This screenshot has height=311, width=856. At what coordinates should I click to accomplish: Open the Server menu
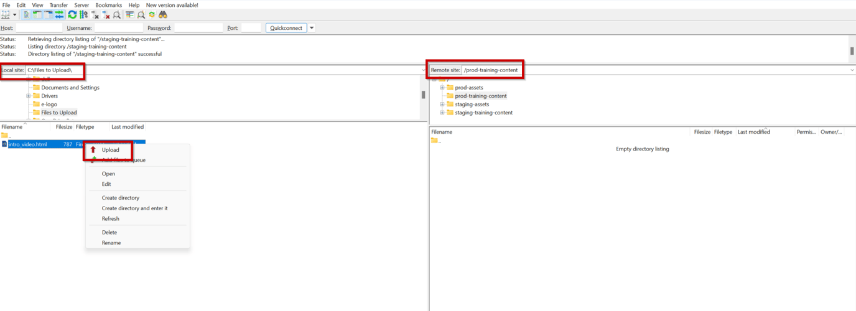click(81, 5)
